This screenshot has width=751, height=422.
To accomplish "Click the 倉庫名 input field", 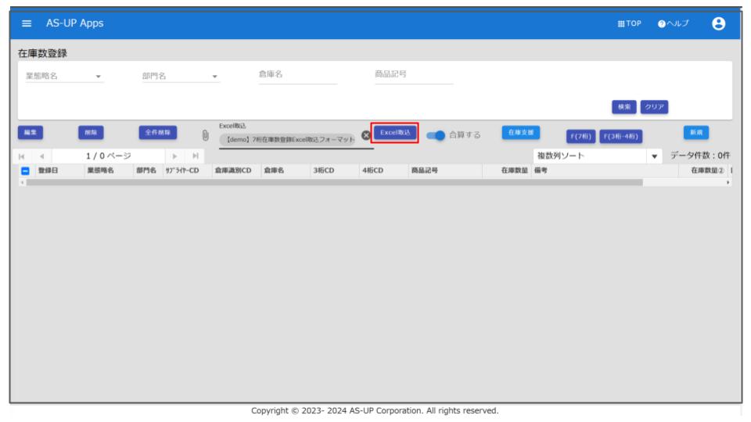I will tap(297, 75).
